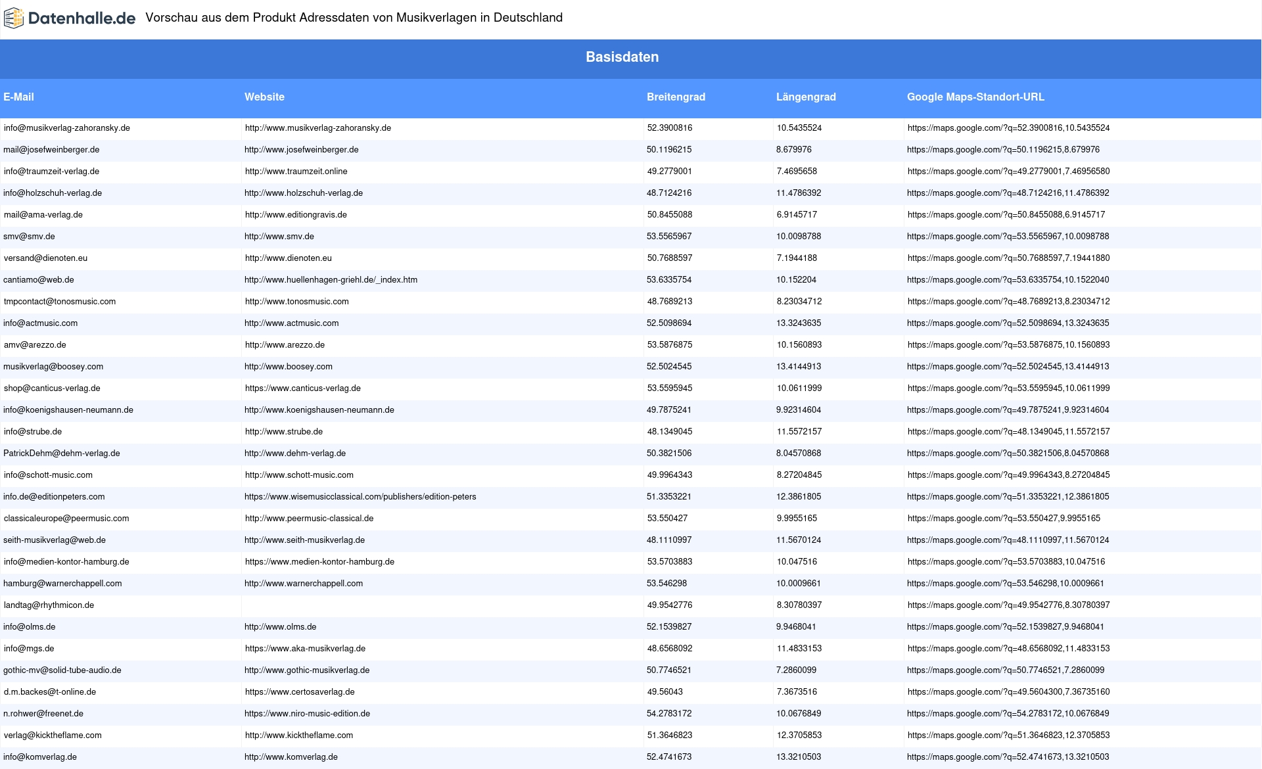Select the Google Maps-Standort-URL column header
Image resolution: width=1262 pixels, height=769 pixels.
click(975, 97)
